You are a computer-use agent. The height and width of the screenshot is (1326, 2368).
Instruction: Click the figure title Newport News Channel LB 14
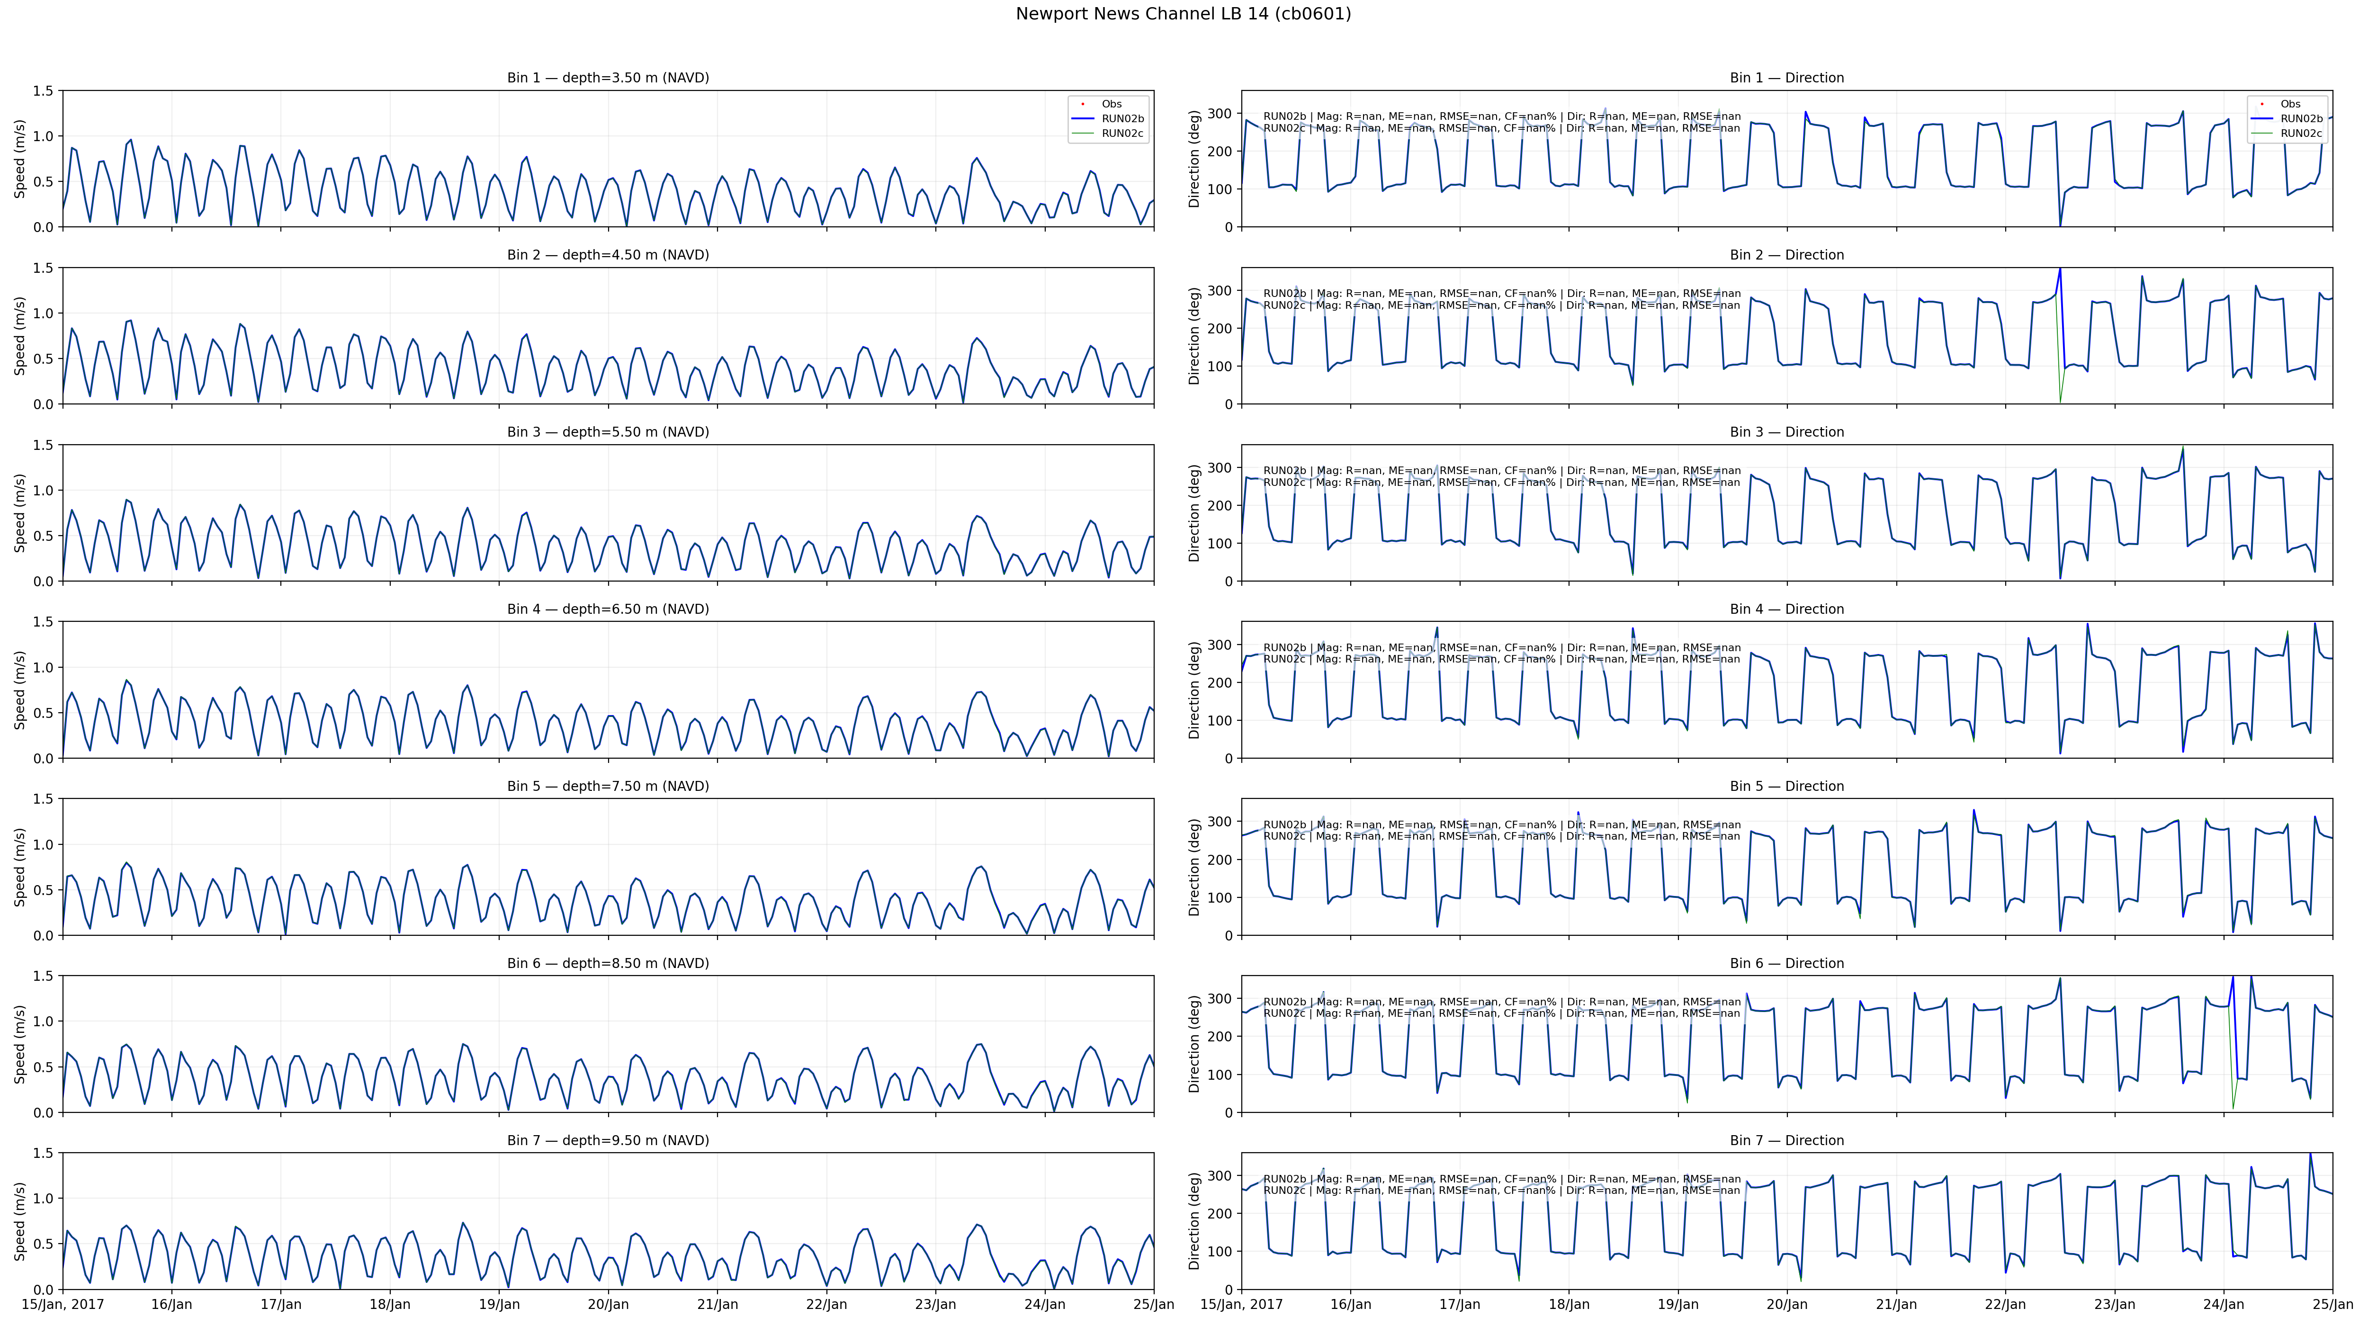[1183, 14]
